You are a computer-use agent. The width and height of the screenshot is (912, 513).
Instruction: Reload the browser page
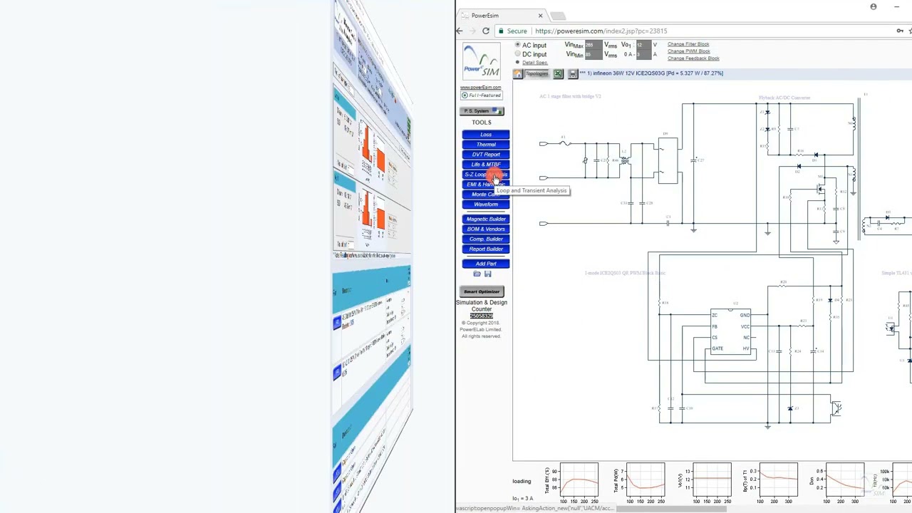click(486, 31)
